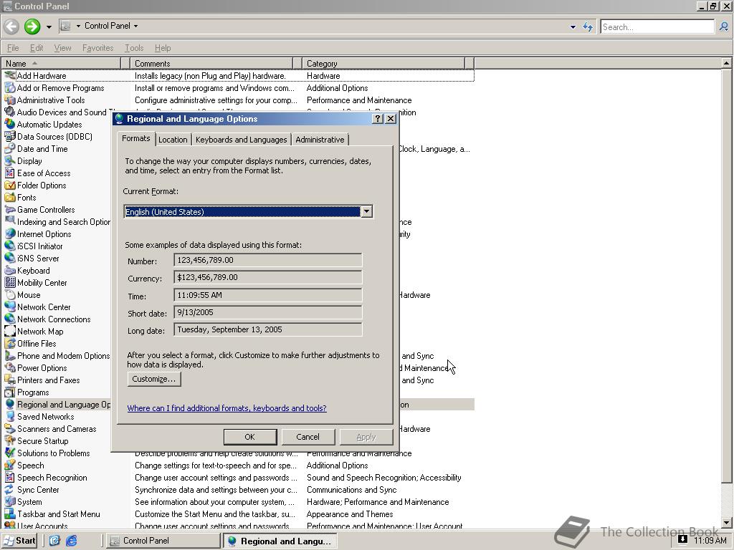Click the Back navigation arrow
Image resolution: width=734 pixels, height=550 pixels.
[11, 26]
